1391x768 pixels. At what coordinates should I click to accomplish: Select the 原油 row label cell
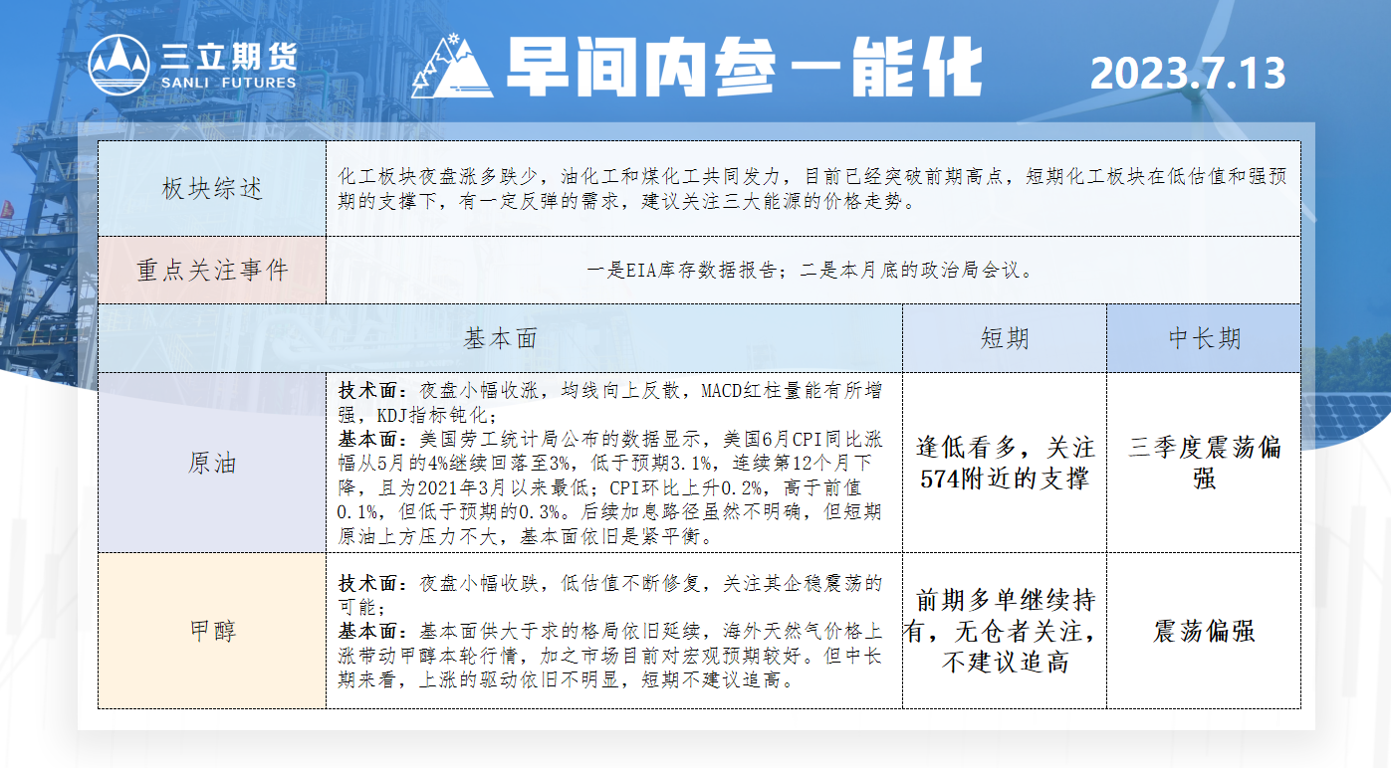pos(212,463)
